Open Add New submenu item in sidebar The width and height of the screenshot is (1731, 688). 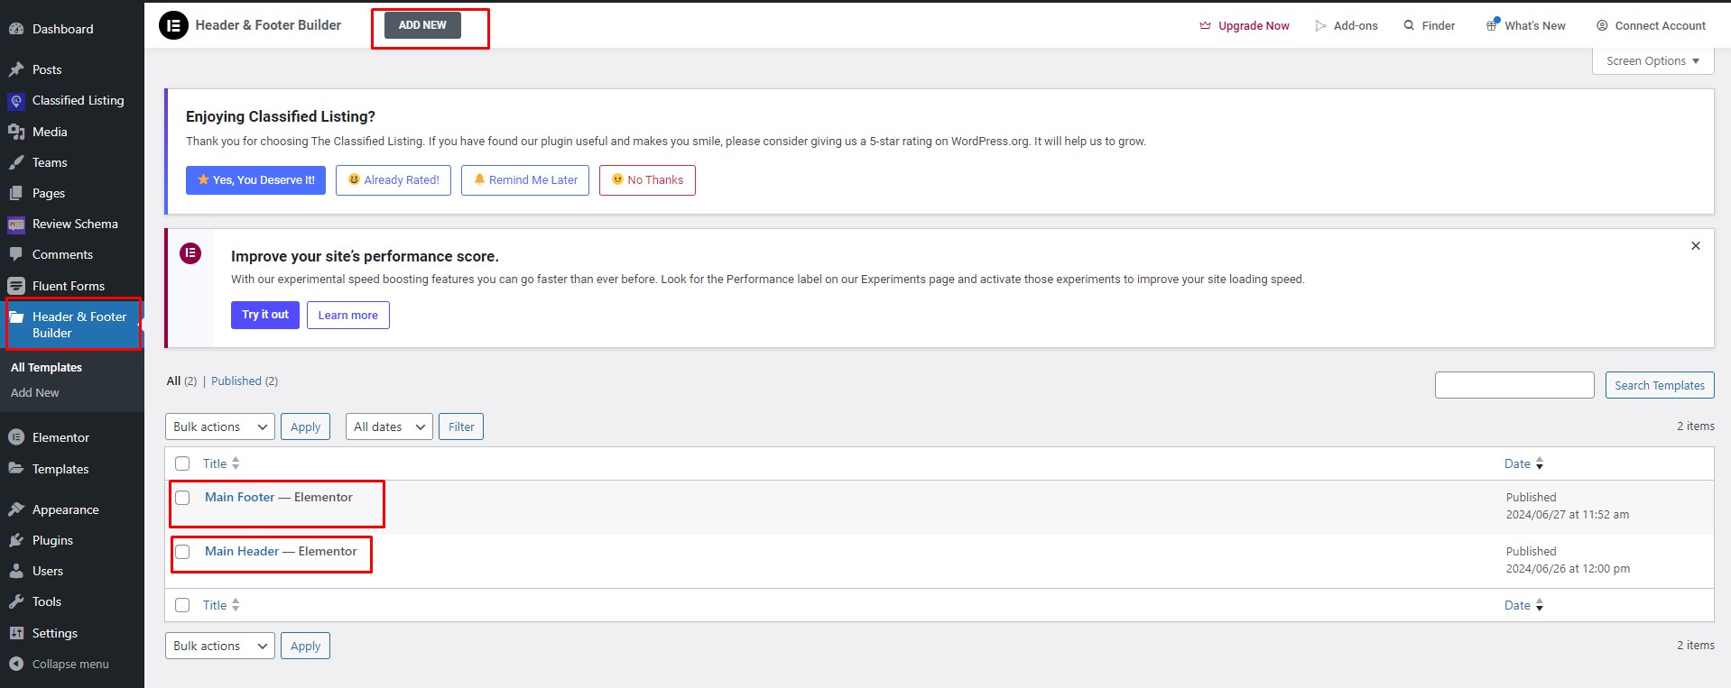click(x=35, y=392)
